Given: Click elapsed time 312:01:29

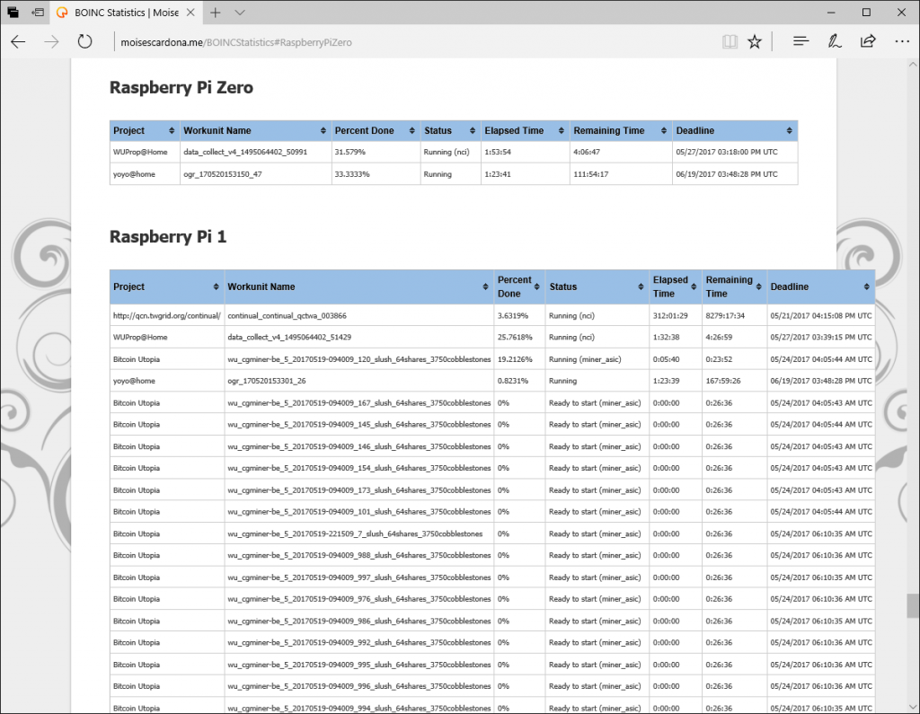Looking at the screenshot, I should pyautogui.click(x=670, y=315).
